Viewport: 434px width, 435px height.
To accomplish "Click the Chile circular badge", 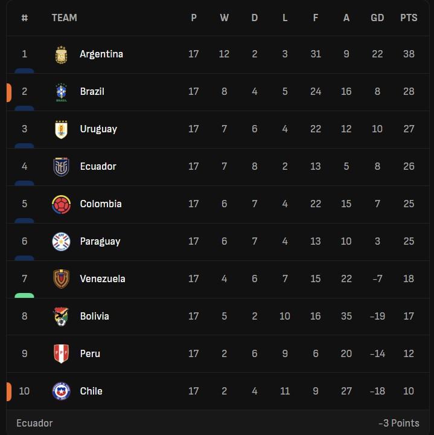I will [61, 391].
